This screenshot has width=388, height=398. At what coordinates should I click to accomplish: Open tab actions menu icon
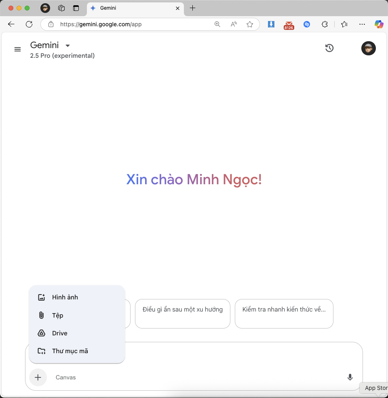coord(76,8)
